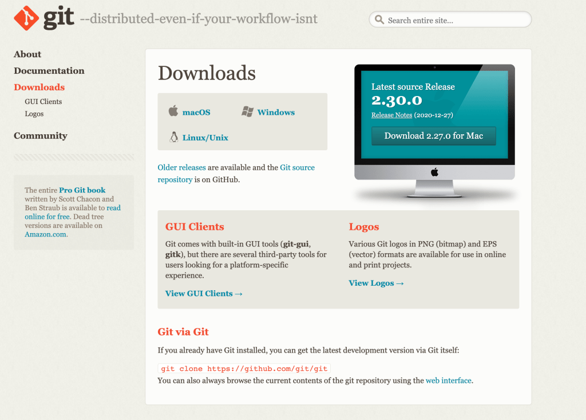Screen dimensions: 586x420
Task: Click the git clone command code snippet
Action: tap(244, 369)
